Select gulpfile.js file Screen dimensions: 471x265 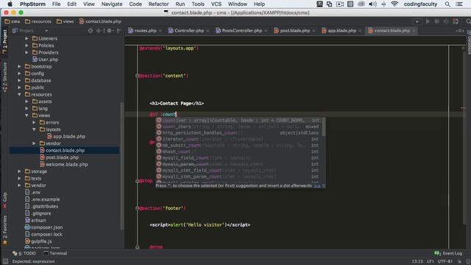click(38, 241)
